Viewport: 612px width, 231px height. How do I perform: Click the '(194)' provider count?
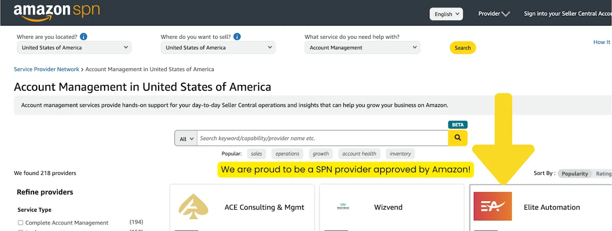coord(136,222)
